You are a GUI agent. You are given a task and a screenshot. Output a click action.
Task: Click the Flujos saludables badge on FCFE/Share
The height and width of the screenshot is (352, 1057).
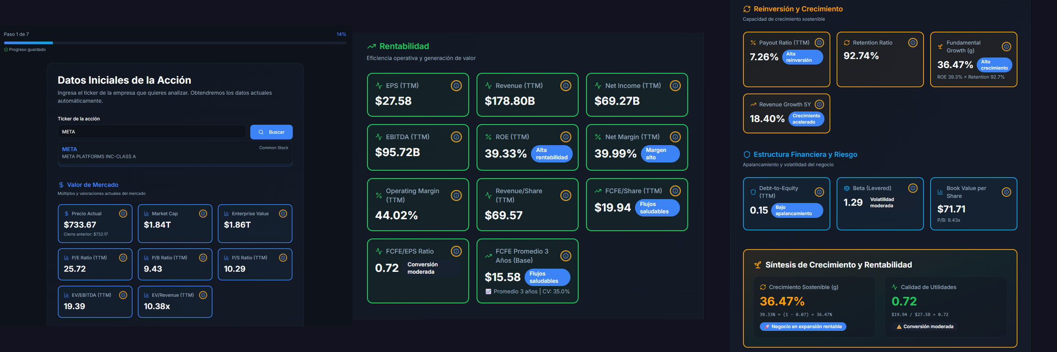pyautogui.click(x=657, y=208)
